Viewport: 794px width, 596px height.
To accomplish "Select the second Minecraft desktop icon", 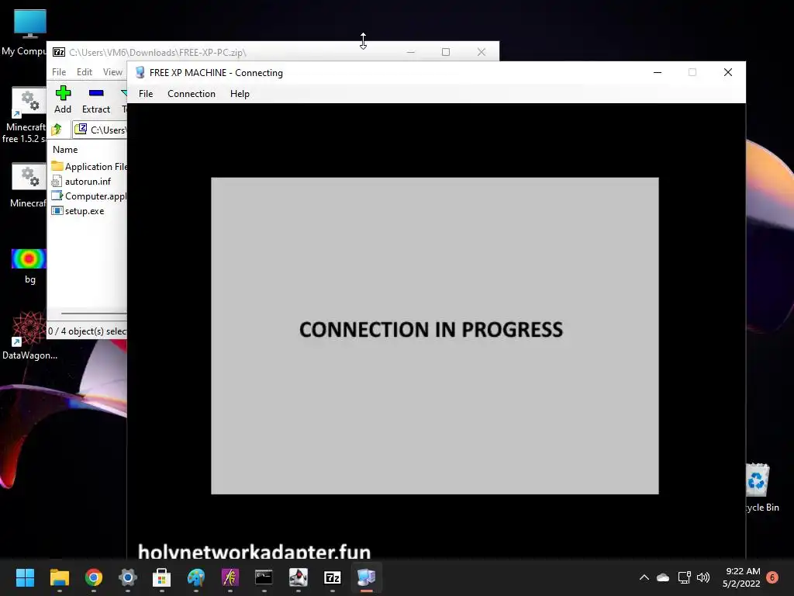I will (28, 185).
